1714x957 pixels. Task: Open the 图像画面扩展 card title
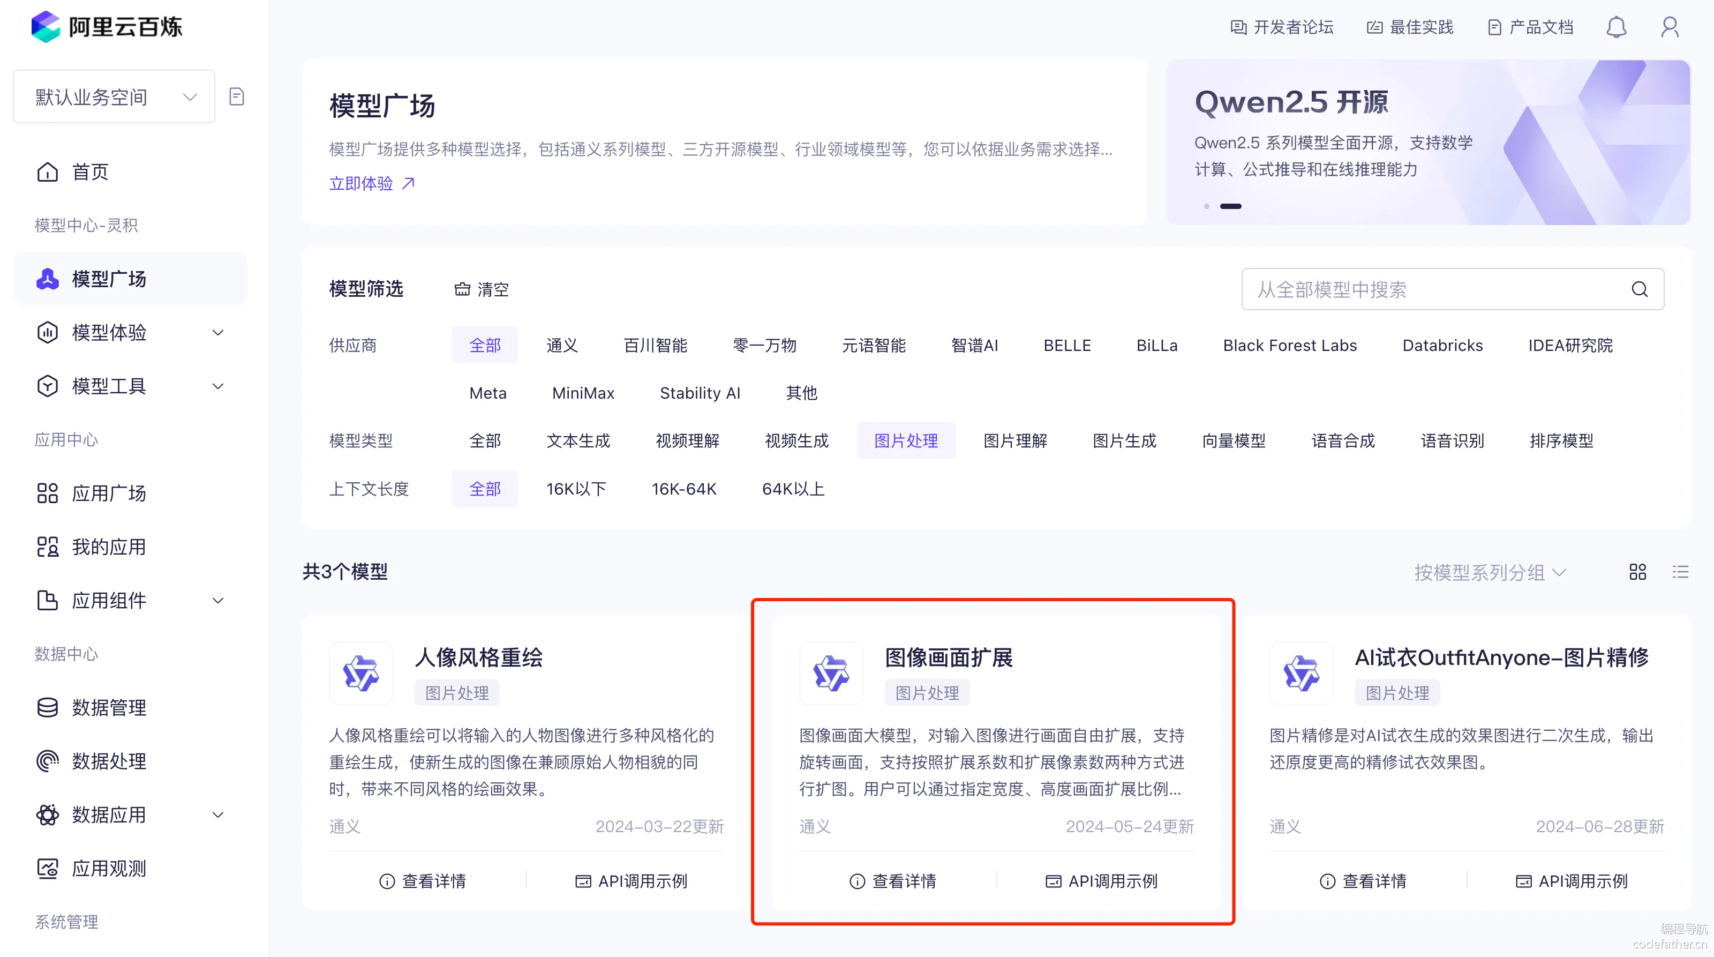tap(949, 657)
